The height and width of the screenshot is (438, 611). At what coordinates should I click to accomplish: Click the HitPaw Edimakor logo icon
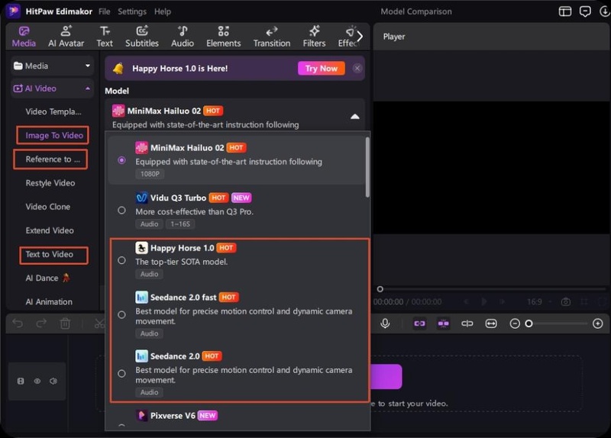pos(13,11)
